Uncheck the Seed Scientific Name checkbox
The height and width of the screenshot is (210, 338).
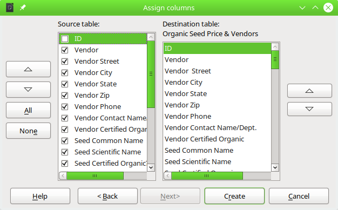pyautogui.click(x=65, y=152)
